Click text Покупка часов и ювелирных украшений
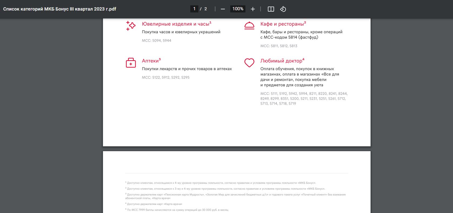 (x=181, y=32)
